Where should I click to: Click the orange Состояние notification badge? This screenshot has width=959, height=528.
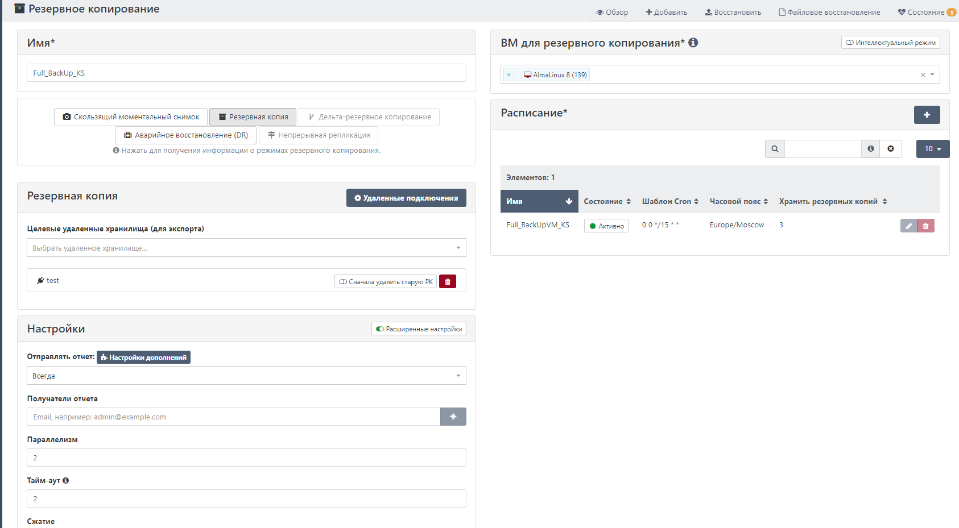[951, 12]
